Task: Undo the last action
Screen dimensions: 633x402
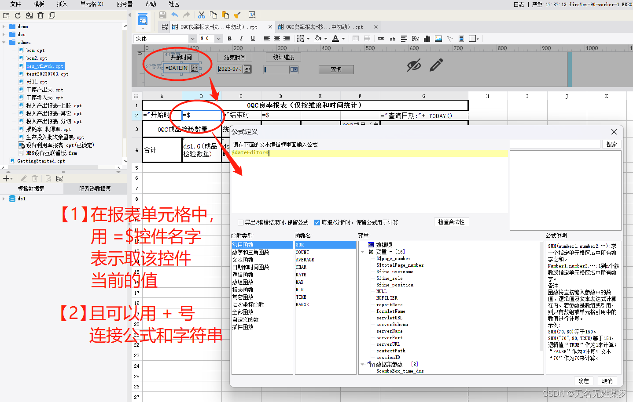Action: [175, 15]
